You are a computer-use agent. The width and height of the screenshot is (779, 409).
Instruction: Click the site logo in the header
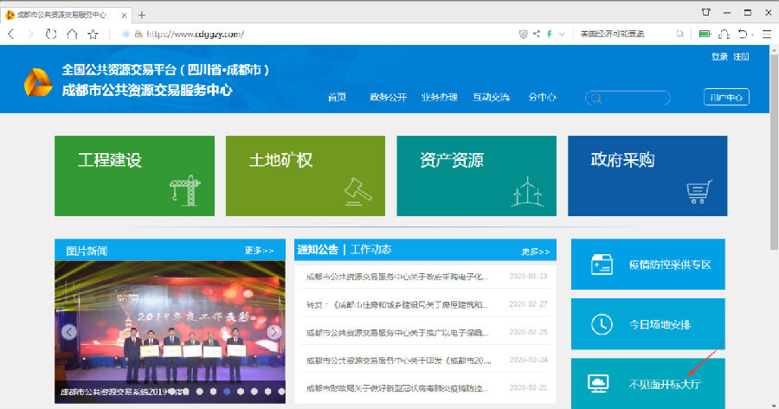[x=37, y=83]
